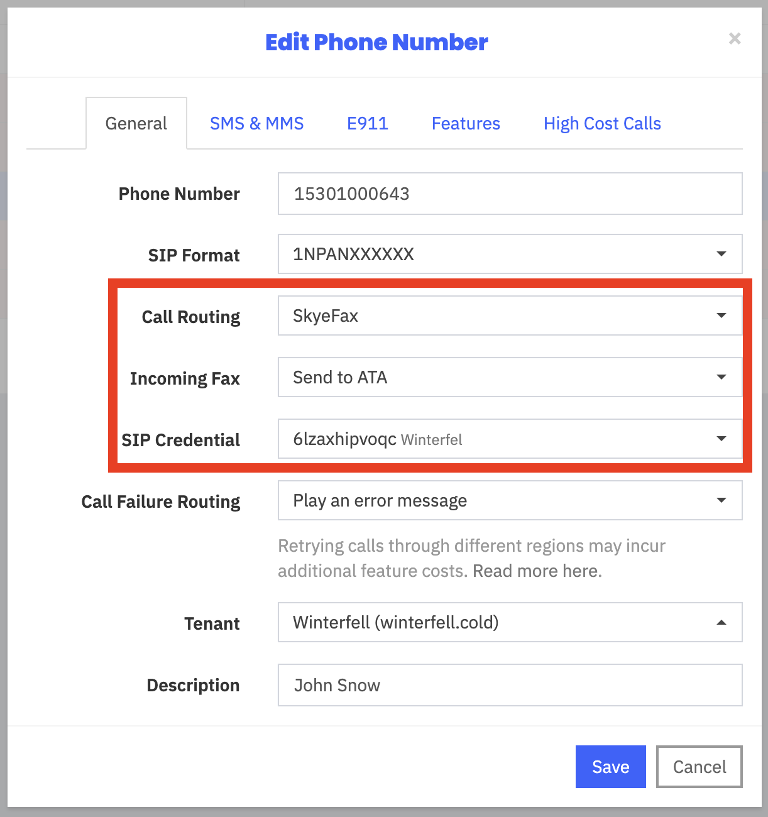Screen dimensions: 768x817
Task: Click the caret icon beside Send to ATA
Action: click(721, 377)
